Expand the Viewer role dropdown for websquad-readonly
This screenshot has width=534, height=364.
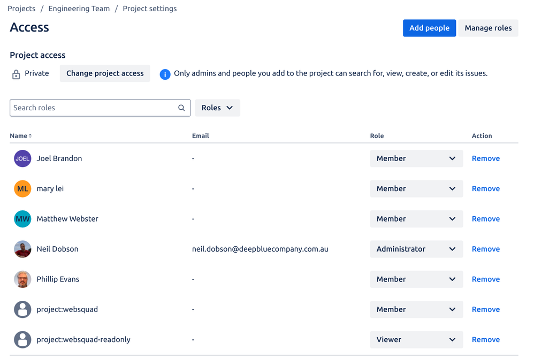(x=416, y=339)
